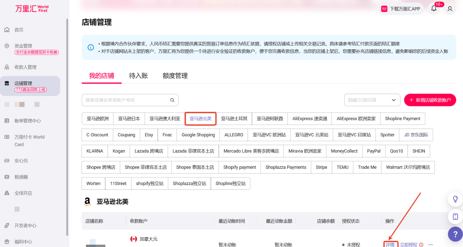This screenshot has width=463, height=247.
Task: Select the TEMU platform filter
Action: 342,167
